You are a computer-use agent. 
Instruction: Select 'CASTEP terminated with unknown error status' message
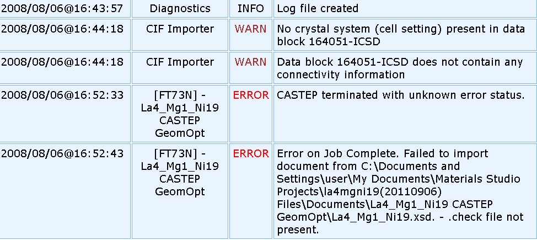(400, 95)
